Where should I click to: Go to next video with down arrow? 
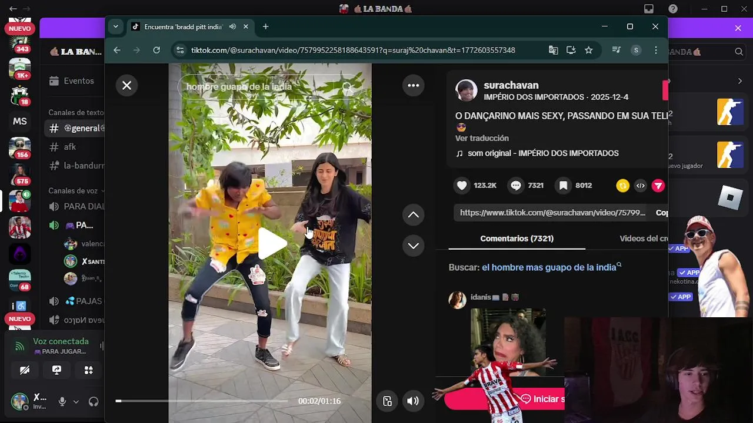click(414, 246)
